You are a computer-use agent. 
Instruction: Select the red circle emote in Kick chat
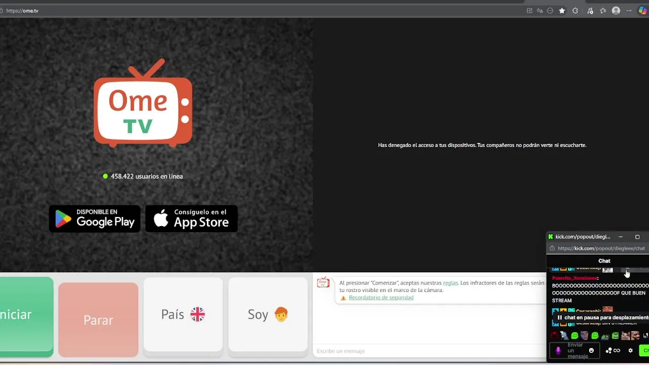554,336
